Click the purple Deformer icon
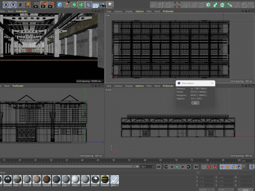Viewport: 255px width, 191px height. 88,5
